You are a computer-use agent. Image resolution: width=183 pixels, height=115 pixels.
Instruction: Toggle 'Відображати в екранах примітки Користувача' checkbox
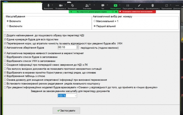point(5,72)
